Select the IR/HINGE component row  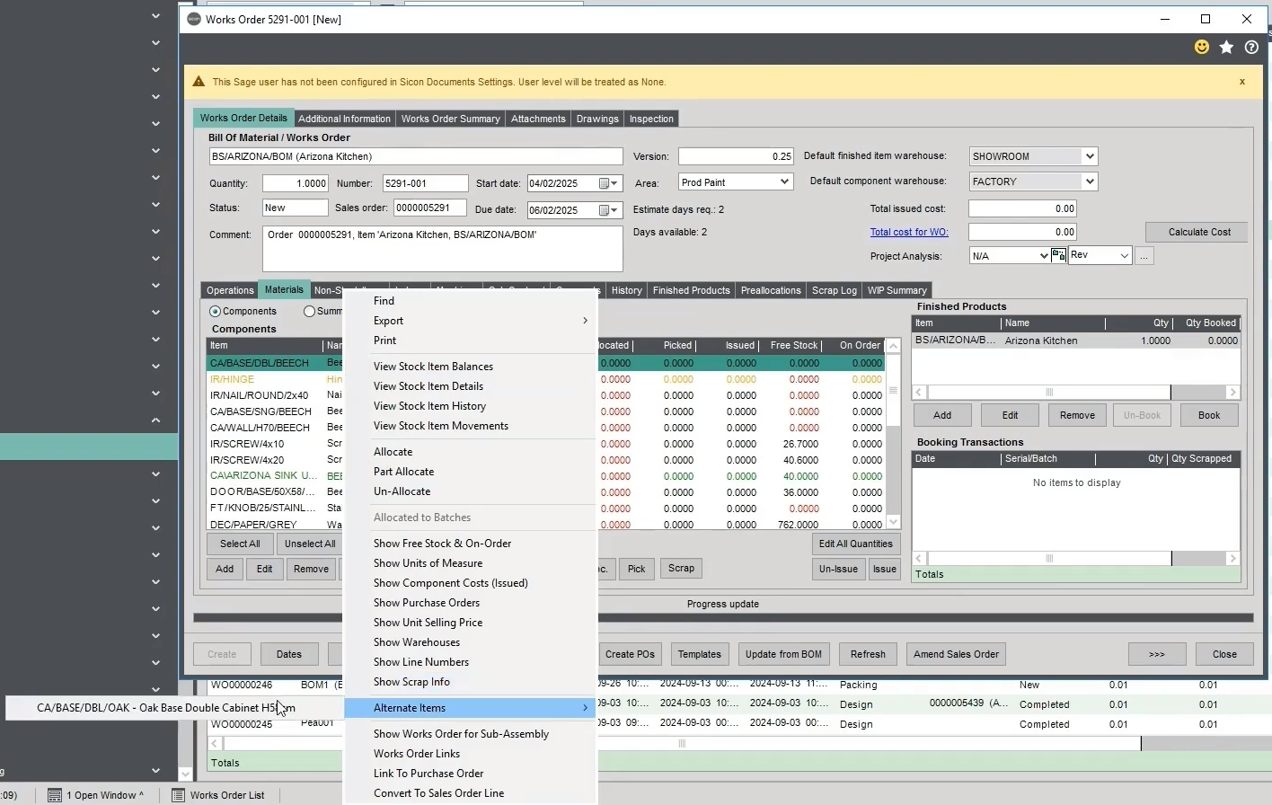click(x=545, y=379)
